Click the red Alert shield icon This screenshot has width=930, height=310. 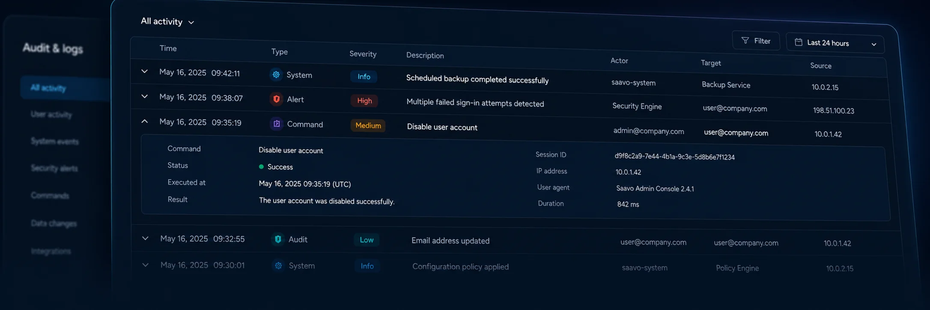pyautogui.click(x=276, y=99)
